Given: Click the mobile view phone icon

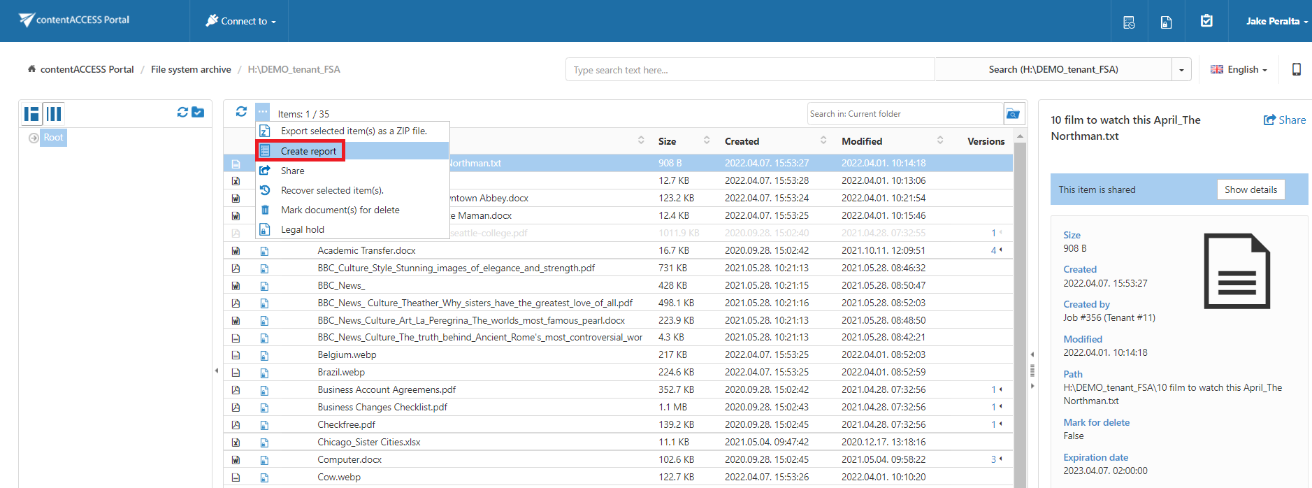Looking at the screenshot, I should click(x=1296, y=69).
